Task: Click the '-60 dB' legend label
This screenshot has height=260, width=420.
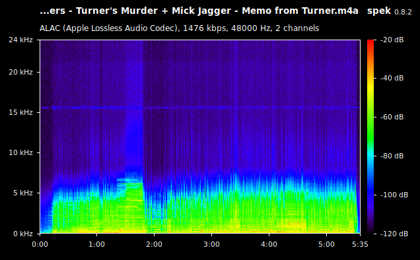Action: [x=392, y=117]
